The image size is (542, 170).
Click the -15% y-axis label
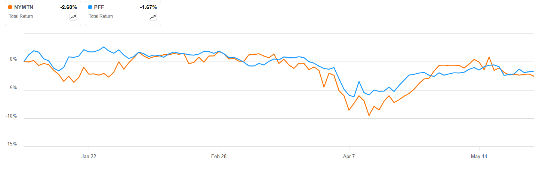click(x=11, y=144)
